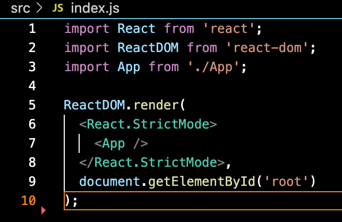Click the index.js breadcrumb file name

pos(95,8)
